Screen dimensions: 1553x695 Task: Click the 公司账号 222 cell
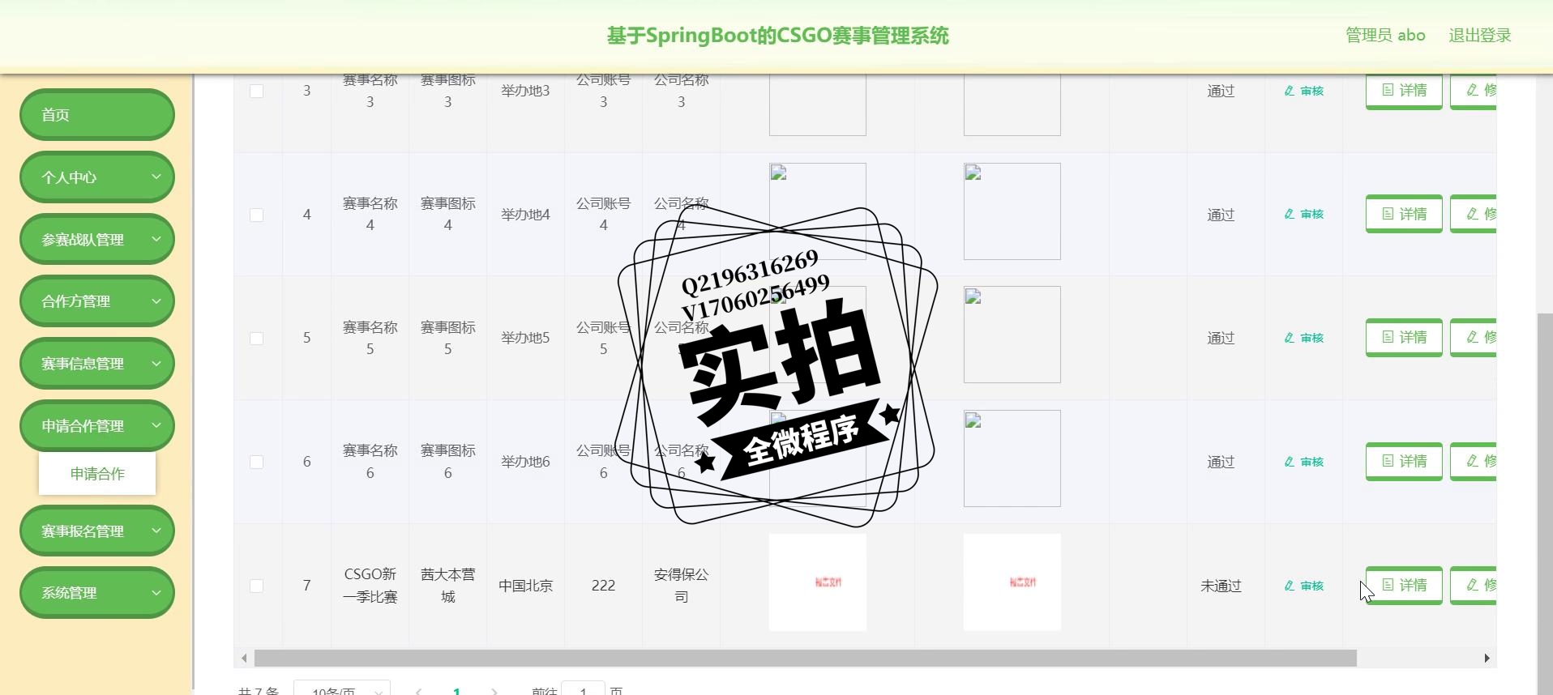[603, 586]
